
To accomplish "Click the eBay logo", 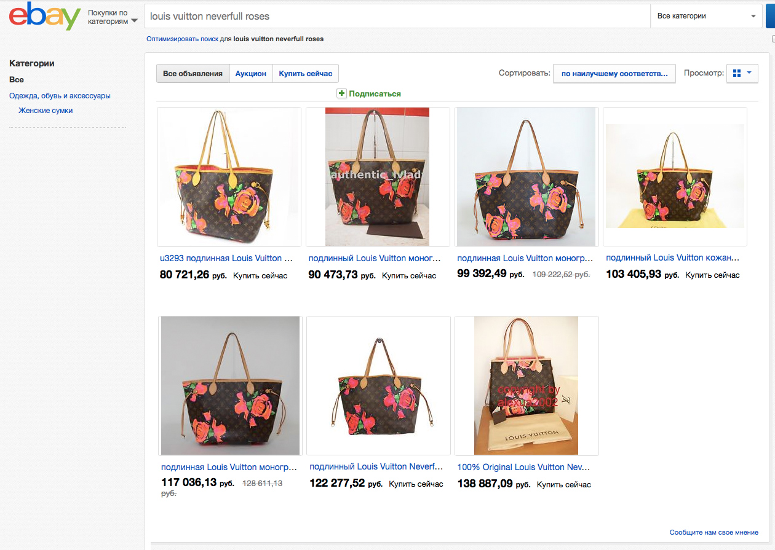I will tap(45, 17).
